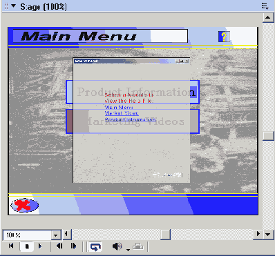Open the small arrow next to volume
This screenshot has width=275, height=256.
128,250
